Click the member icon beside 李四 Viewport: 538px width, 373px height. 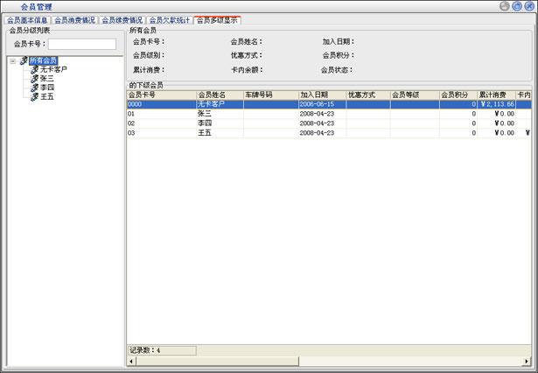tap(34, 88)
